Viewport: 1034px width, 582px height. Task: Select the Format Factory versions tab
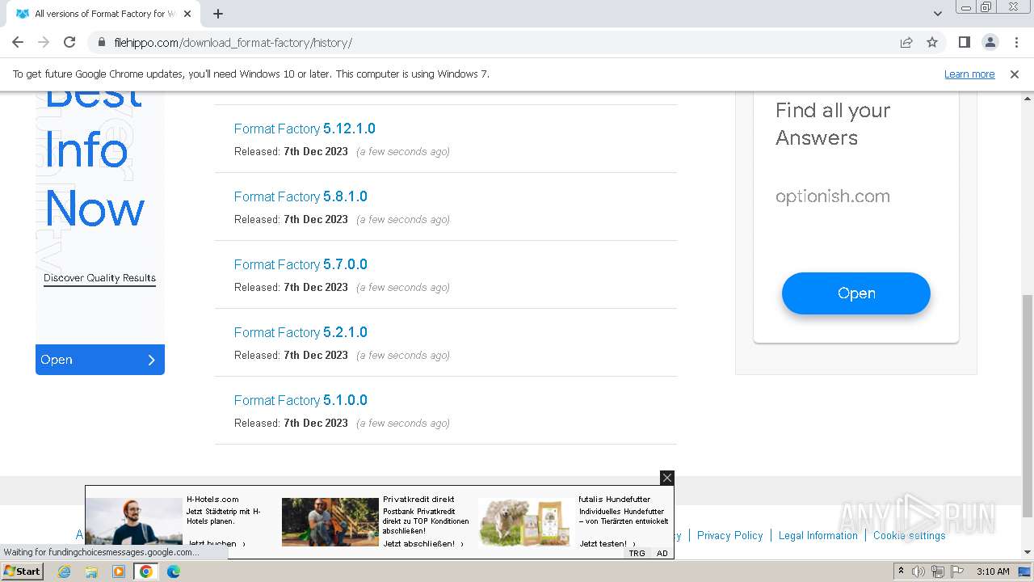103,14
